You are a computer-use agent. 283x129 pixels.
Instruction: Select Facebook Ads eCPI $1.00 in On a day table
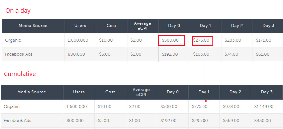[x=136, y=54]
